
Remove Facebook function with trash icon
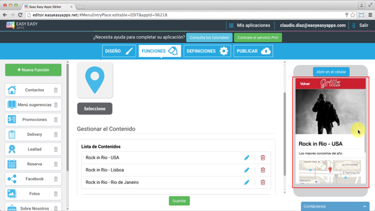(x=55, y=179)
